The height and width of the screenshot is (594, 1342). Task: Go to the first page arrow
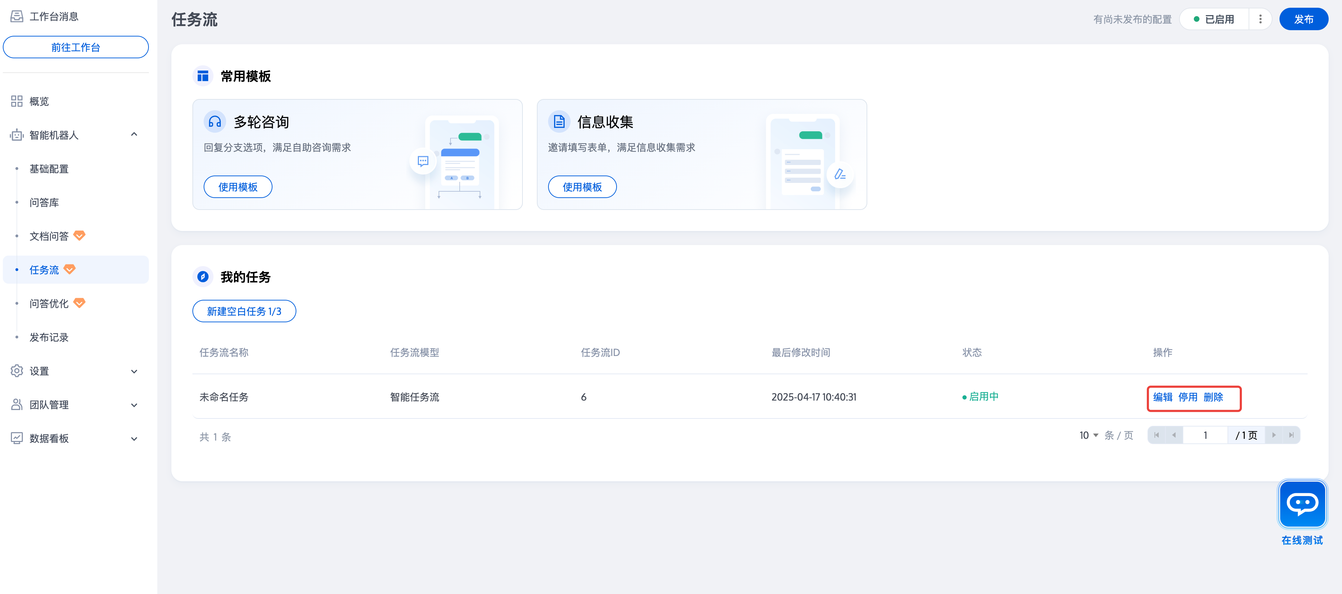1157,435
